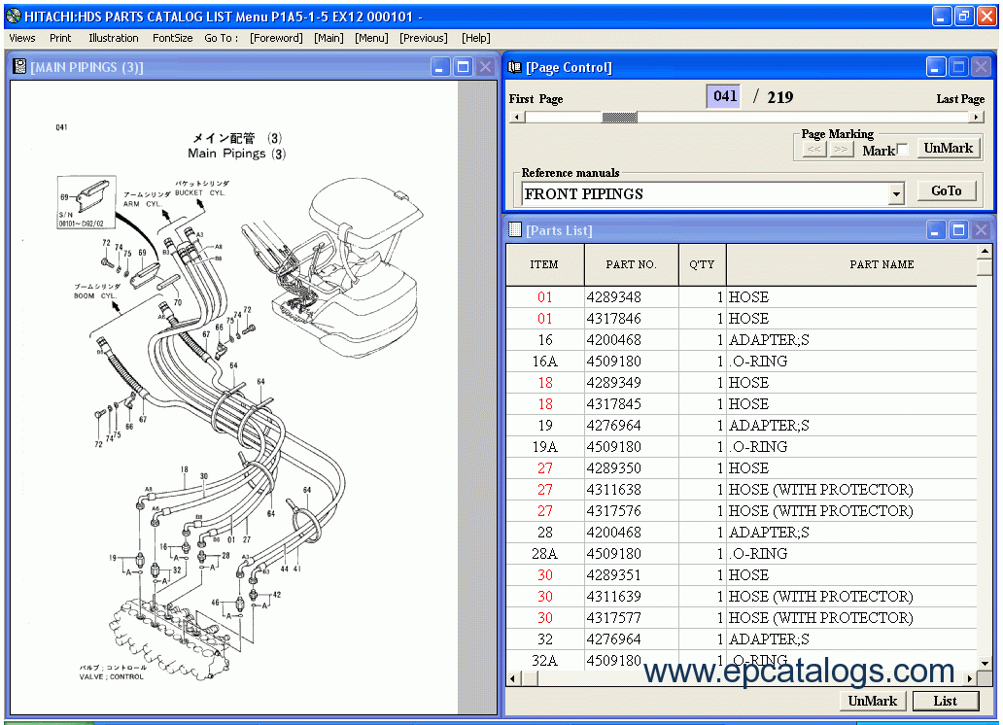Go to the Foreword section
The width and height of the screenshot is (1003, 725).
click(276, 38)
